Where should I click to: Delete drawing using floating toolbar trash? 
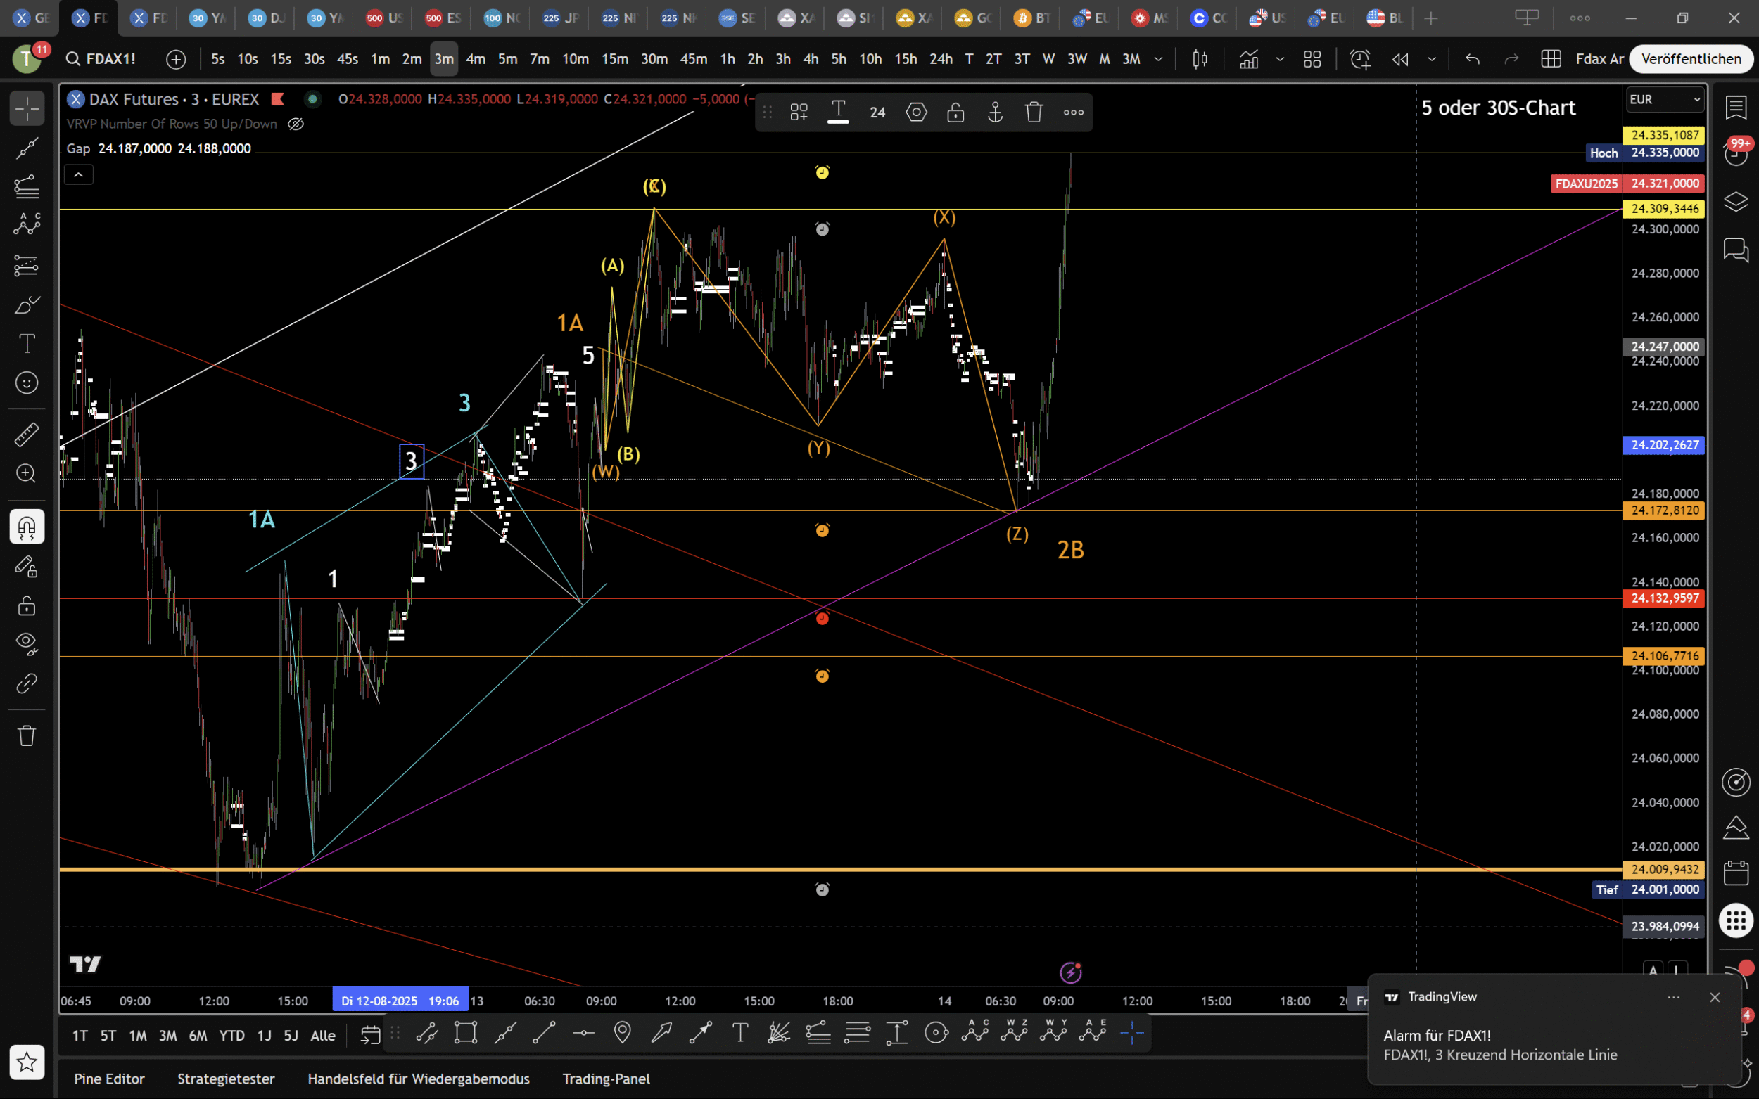click(x=1034, y=112)
